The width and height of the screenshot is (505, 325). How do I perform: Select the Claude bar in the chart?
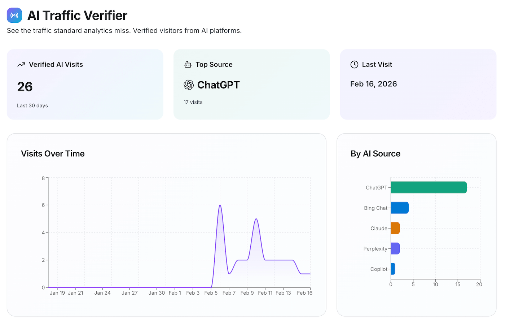coord(395,228)
